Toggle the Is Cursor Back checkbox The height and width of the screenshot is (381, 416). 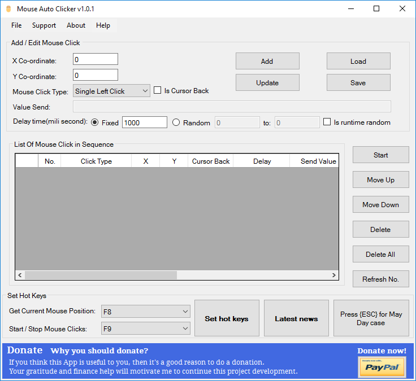click(x=157, y=90)
